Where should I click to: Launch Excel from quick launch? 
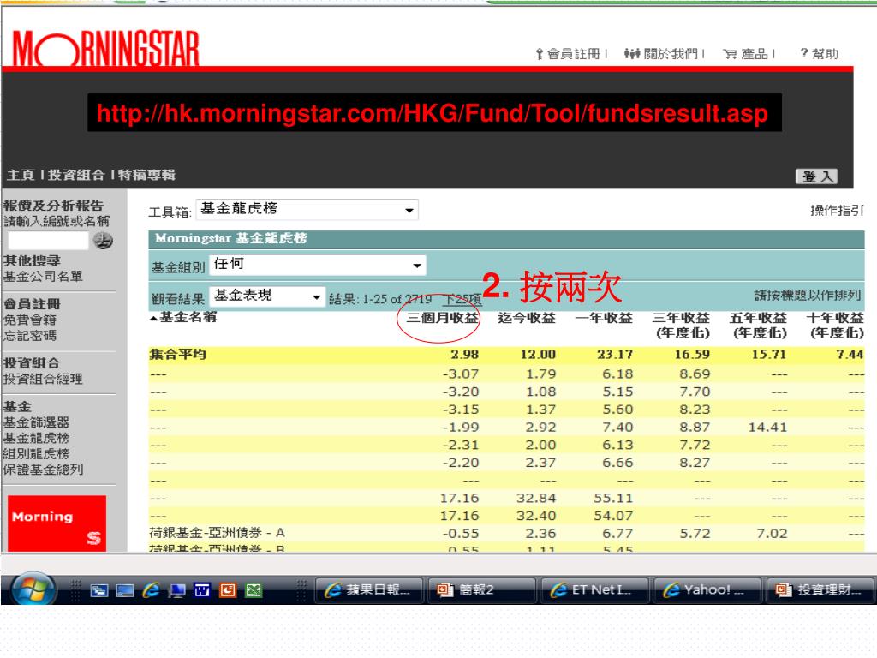click(254, 590)
